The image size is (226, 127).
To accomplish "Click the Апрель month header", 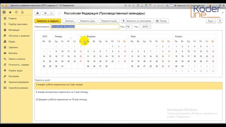I will point(178,36).
